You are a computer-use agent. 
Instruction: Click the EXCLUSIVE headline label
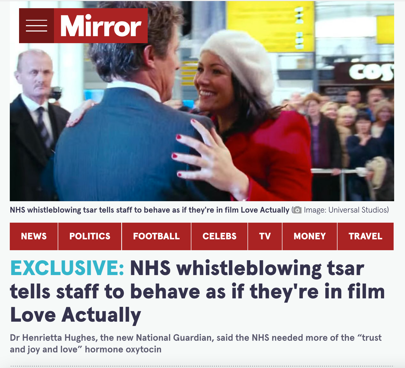67,268
